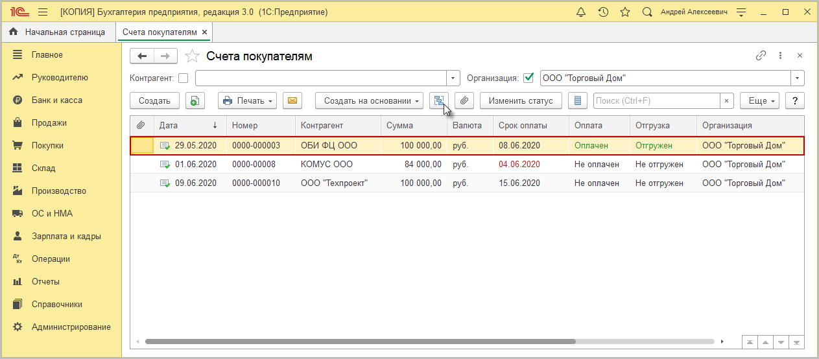The image size is (819, 359).
Task: Sort by Сумма column header
Action: (x=413, y=126)
